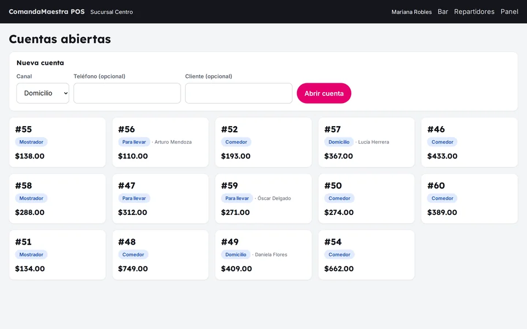Open account card #46
The height and width of the screenshot is (329, 527).
click(x=469, y=143)
